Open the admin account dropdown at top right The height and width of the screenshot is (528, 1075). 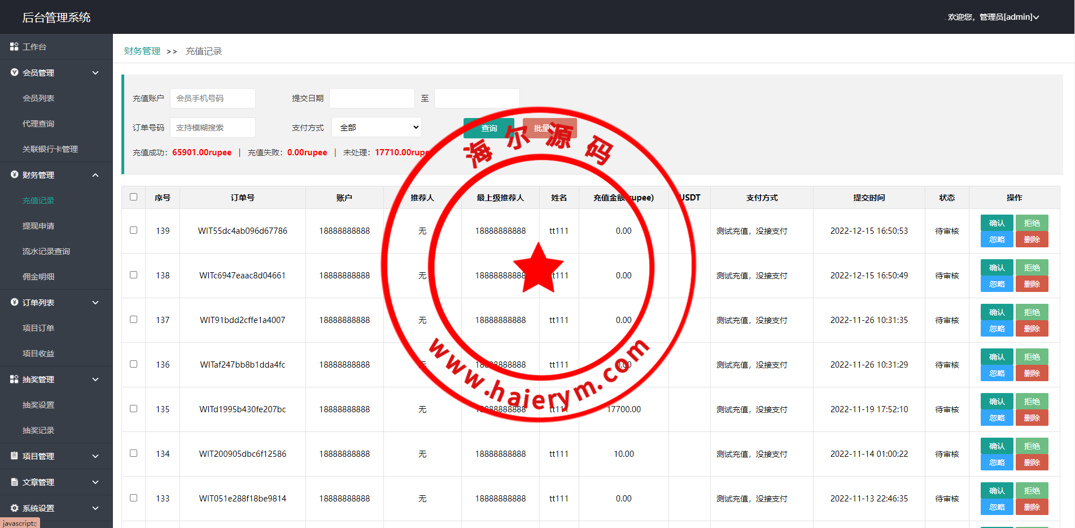[x=993, y=18]
